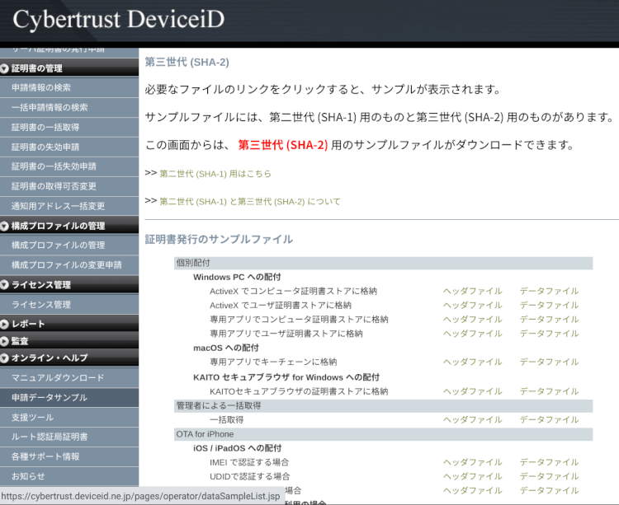The image size is (619, 505).
Task: Click the 証明書発行のサンプルファイル heading
Action: tap(219, 240)
